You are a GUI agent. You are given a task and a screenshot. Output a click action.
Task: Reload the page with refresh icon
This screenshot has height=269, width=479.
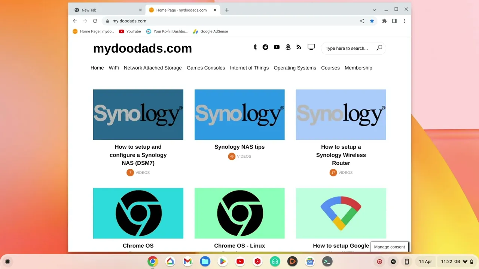pyautogui.click(x=95, y=21)
